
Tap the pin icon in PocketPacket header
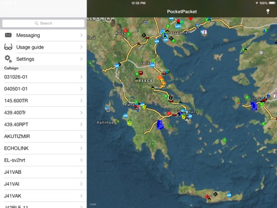point(268,11)
